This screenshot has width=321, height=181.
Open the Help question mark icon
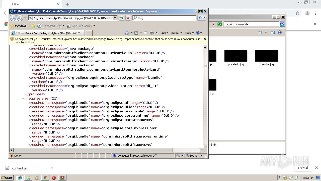pyautogui.click(x=198, y=33)
